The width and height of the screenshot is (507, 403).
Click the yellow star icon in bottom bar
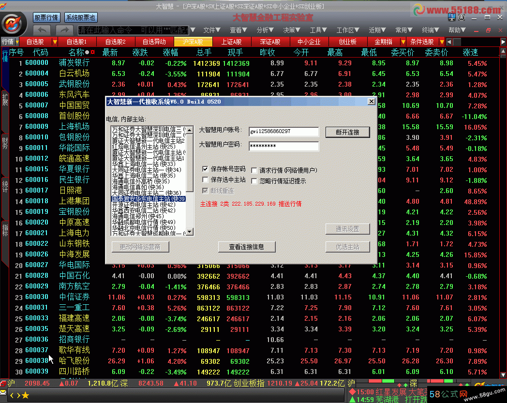coord(26,395)
